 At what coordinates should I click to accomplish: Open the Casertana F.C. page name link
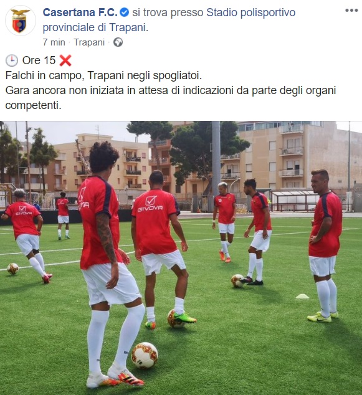pos(80,12)
